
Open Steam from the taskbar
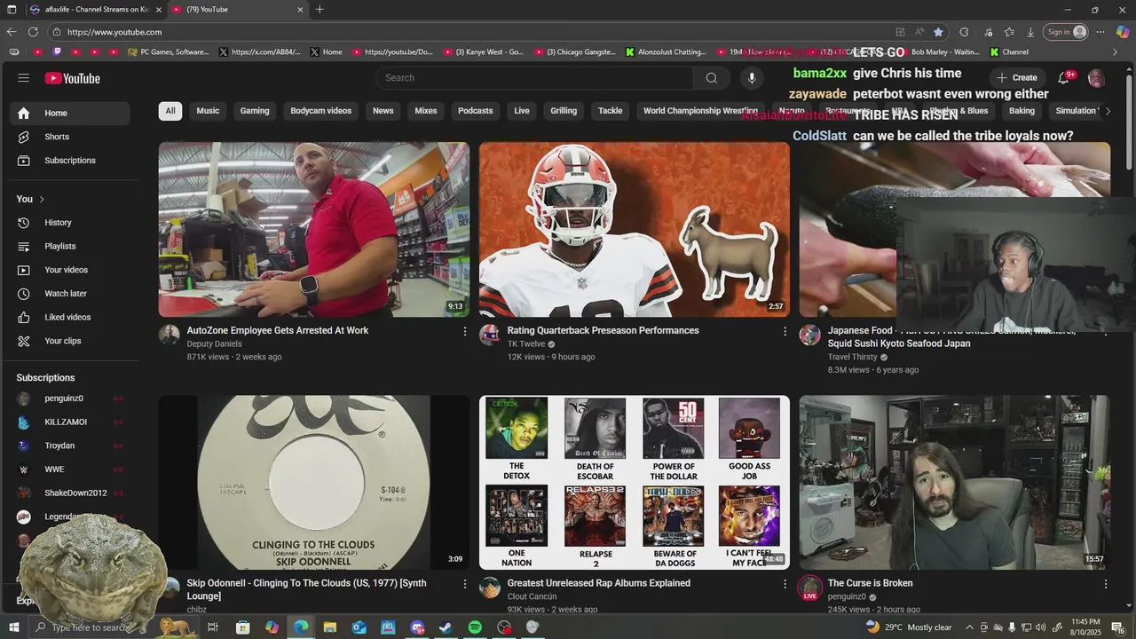446,627
